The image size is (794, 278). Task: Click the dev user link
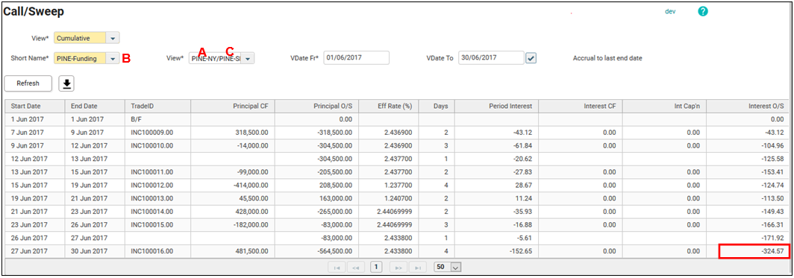click(x=670, y=11)
